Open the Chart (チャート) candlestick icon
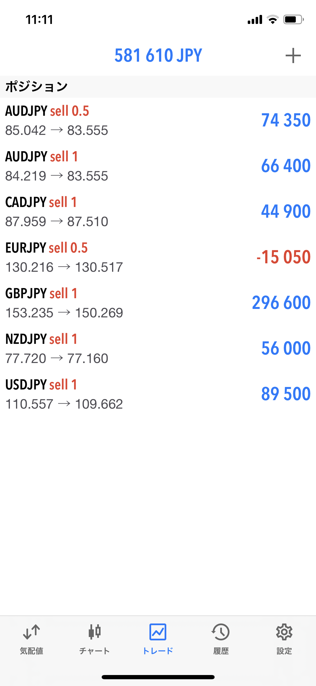Viewport: 316px width, 686px height. pyautogui.click(x=94, y=632)
